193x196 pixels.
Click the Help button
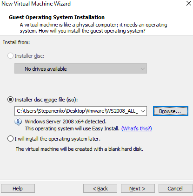pyautogui.click(x=18, y=189)
